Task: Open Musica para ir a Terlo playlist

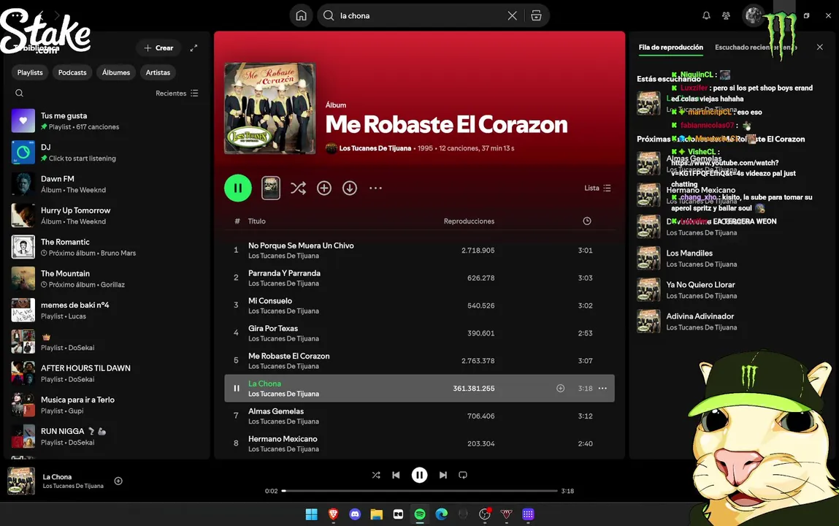Action: point(107,405)
